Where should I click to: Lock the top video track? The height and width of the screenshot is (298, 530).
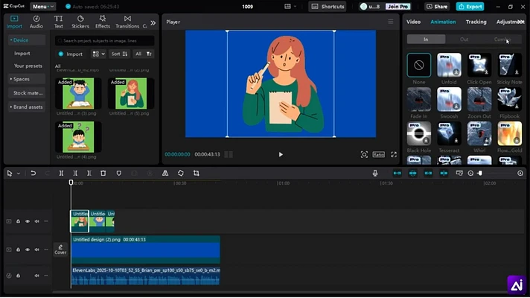[19, 221]
